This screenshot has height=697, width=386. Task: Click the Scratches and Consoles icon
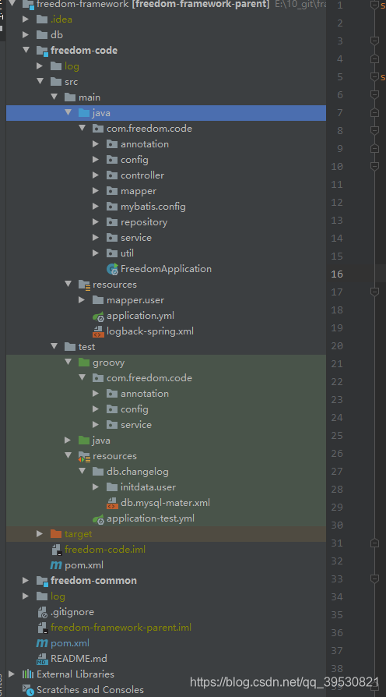[x=28, y=690]
